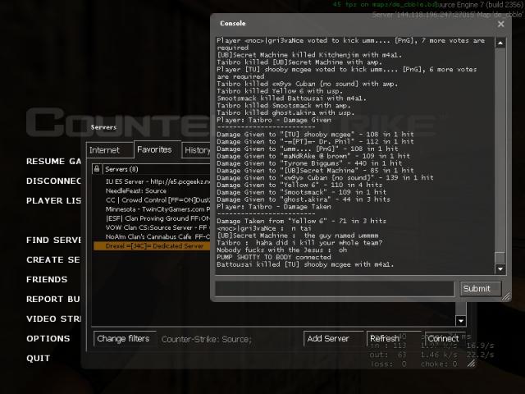The image size is (525, 394).
Task: Select Minnesota - TwinCityGamers.com server
Action: [152, 209]
